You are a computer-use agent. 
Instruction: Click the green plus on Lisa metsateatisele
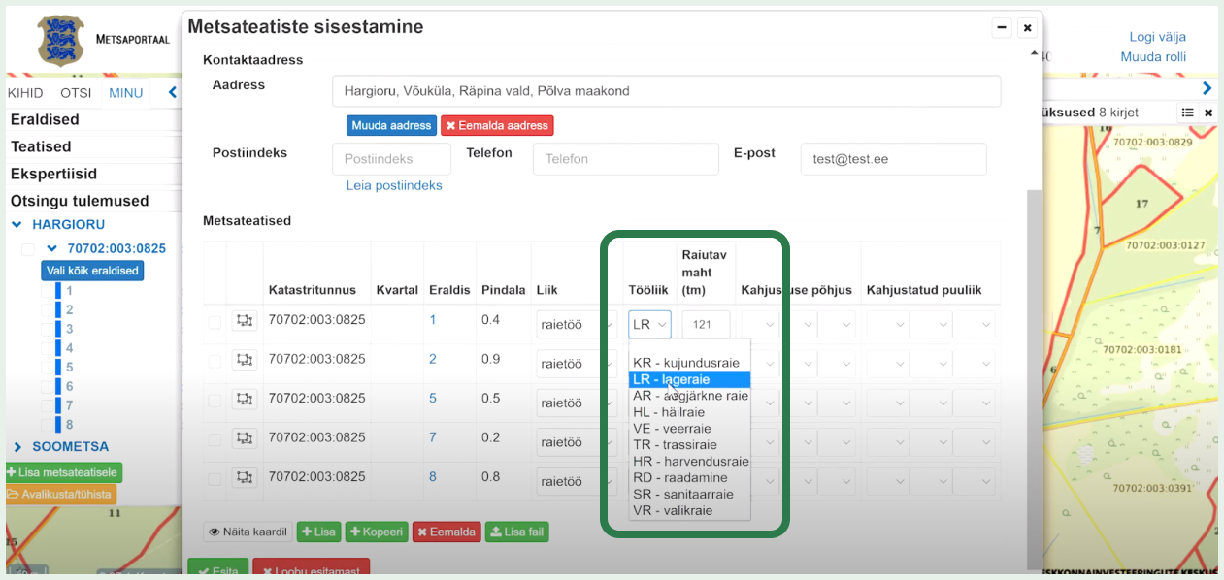(11, 472)
